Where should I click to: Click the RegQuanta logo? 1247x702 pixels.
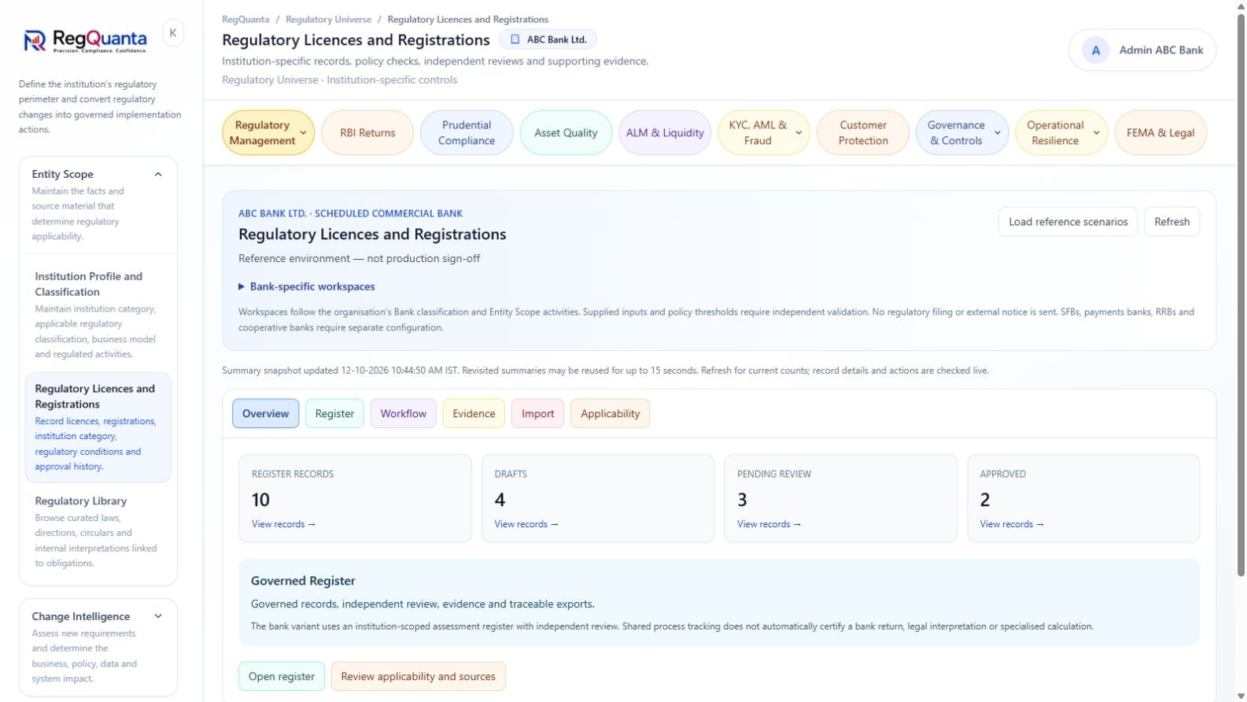coord(85,41)
